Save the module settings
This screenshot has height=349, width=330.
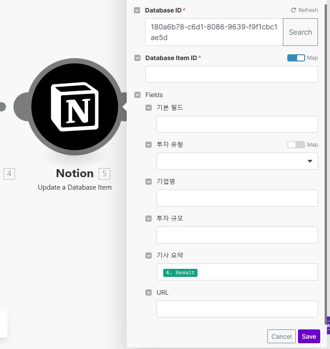tap(309, 337)
